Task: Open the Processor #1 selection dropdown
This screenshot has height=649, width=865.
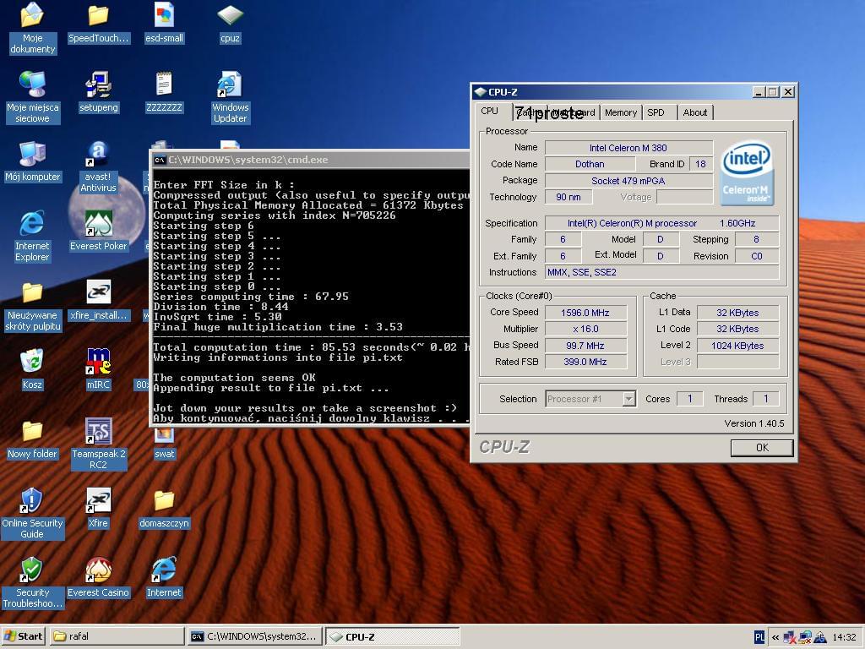Action: pyautogui.click(x=590, y=399)
